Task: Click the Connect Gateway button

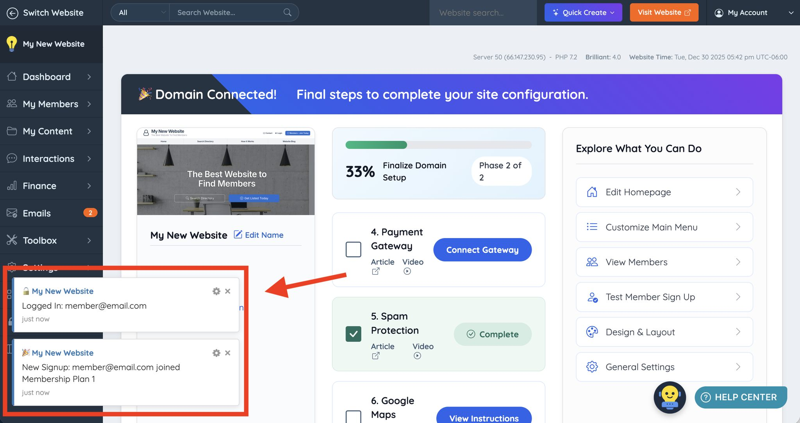Action: pos(482,250)
